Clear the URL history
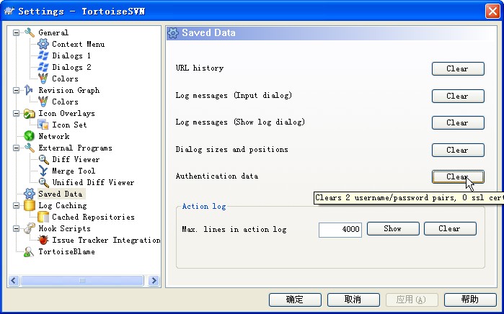The image size is (504, 314). coord(458,68)
